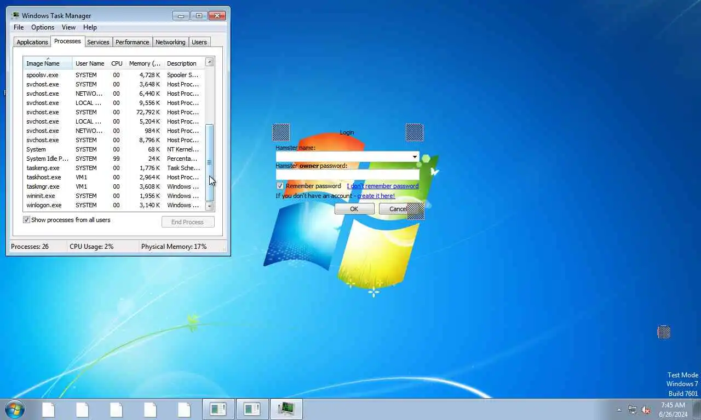
Task: Open the network tray icon
Action: pos(633,410)
